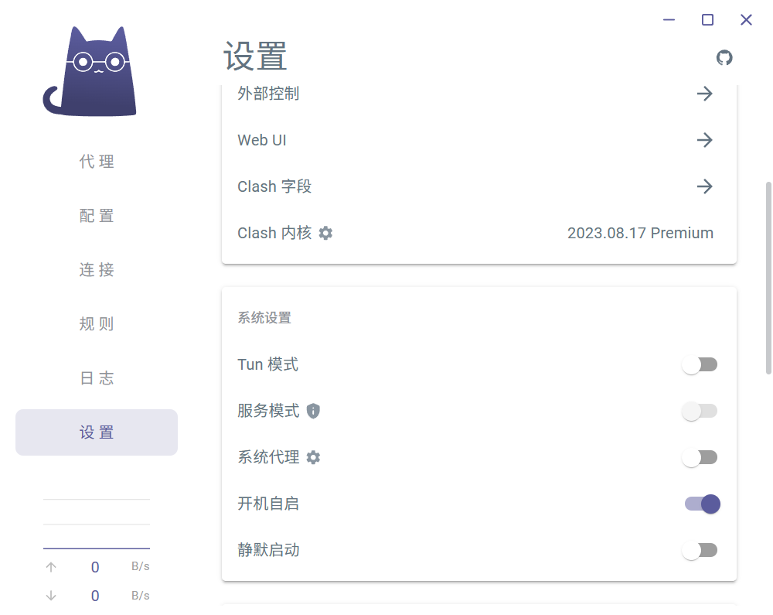View the 日志 page
Screen dimensions: 773x615
pyautogui.click(x=96, y=378)
